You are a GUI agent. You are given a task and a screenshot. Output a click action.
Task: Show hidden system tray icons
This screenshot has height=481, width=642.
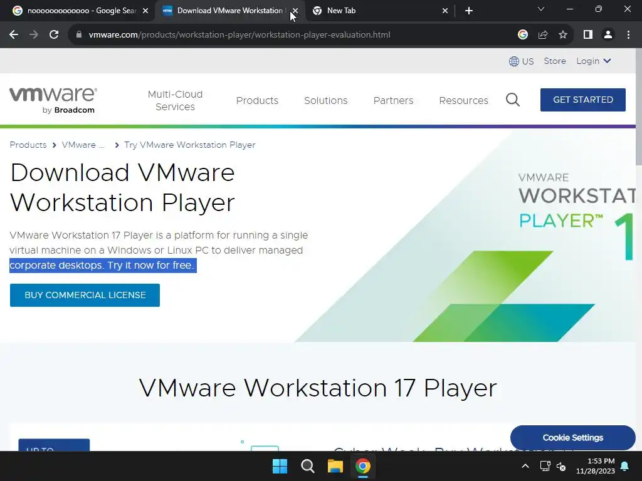click(525, 466)
